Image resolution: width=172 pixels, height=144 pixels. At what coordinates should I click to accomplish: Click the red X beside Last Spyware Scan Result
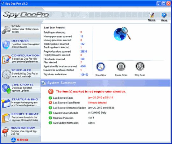click(x=50, y=102)
